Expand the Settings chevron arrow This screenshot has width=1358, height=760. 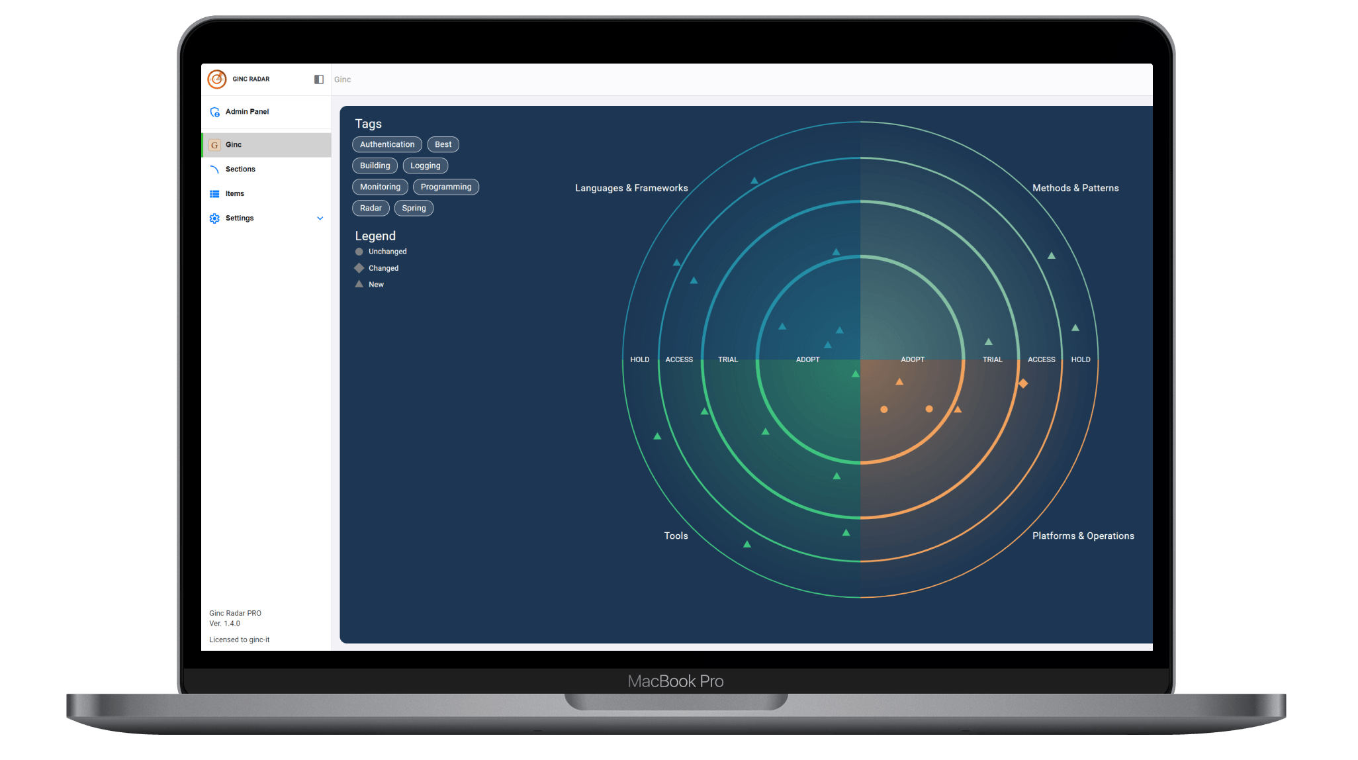tap(320, 218)
